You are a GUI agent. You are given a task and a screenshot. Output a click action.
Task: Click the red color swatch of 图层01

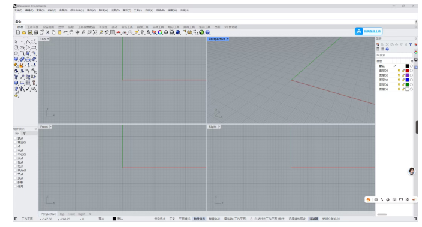[407, 71]
